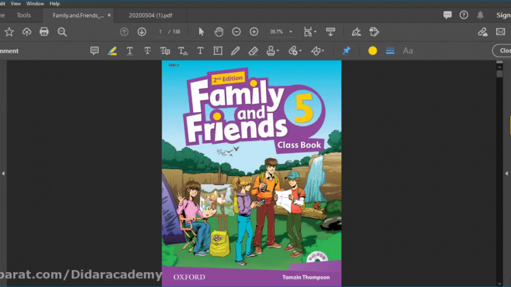The height and width of the screenshot is (287, 511).
Task: Select the add text comment tool
Action: coord(200,50)
